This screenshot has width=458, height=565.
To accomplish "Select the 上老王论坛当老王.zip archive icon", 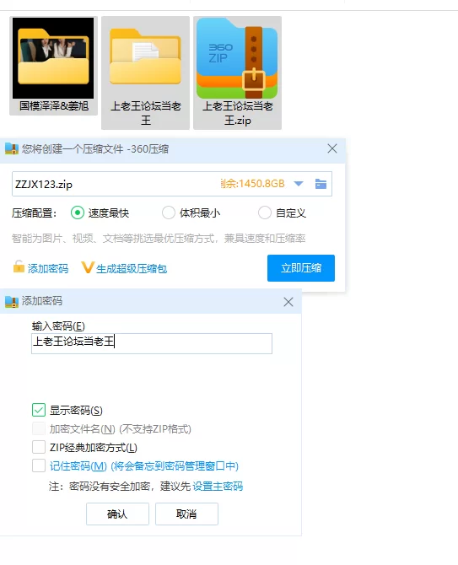I will (237, 58).
